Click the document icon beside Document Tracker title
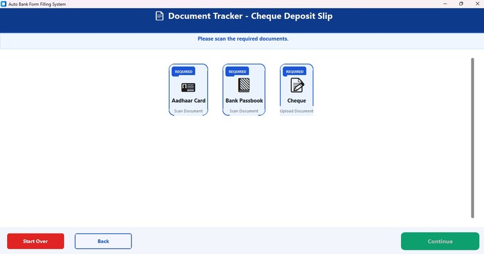 [x=159, y=16]
